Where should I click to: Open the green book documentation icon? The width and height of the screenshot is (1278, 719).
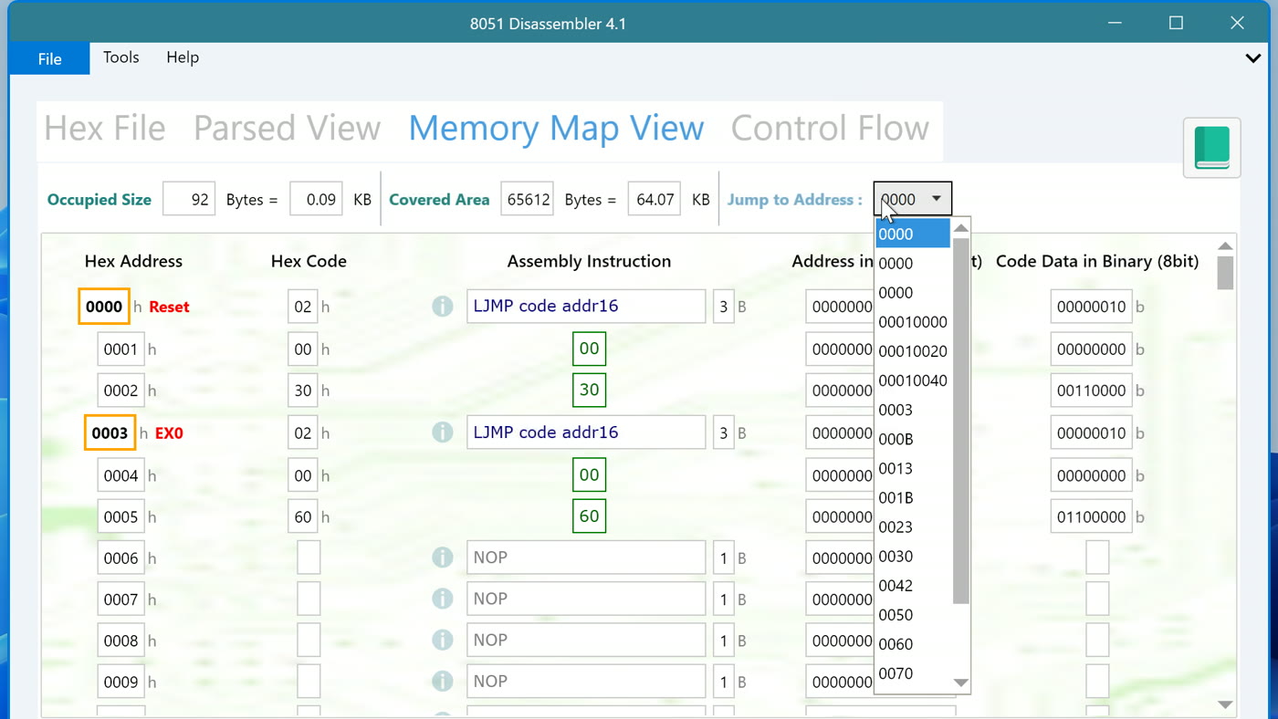click(x=1211, y=148)
